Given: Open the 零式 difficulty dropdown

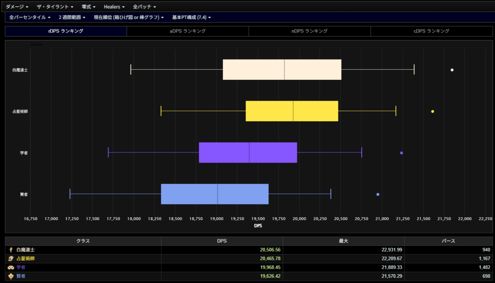Looking at the screenshot, I should pos(88,7).
